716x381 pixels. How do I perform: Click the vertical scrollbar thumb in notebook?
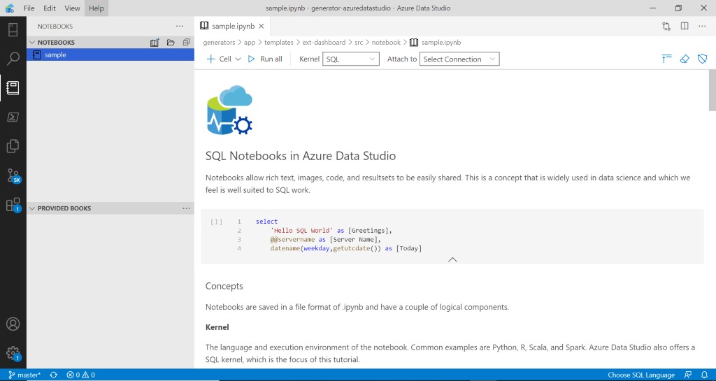click(x=712, y=90)
